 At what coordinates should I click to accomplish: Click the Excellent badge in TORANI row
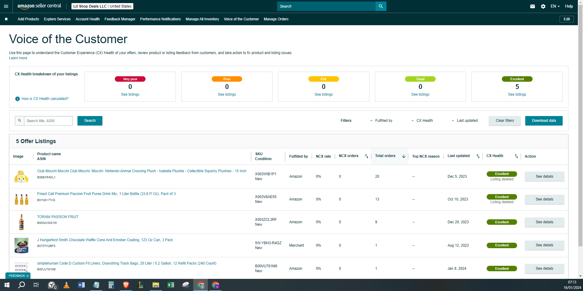(x=502, y=222)
